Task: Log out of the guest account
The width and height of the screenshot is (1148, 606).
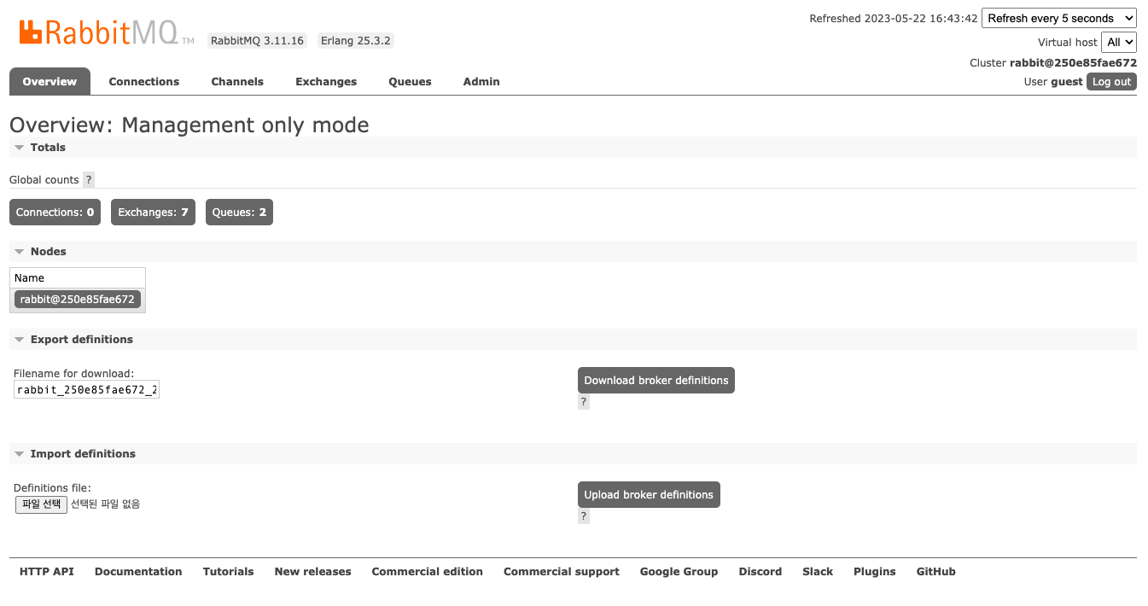Action: tap(1111, 82)
